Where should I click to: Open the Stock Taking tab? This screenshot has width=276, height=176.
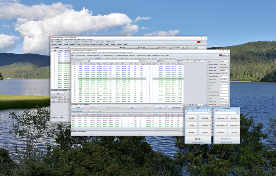point(118,58)
